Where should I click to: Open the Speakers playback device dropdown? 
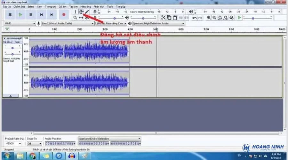(x=158, y=23)
